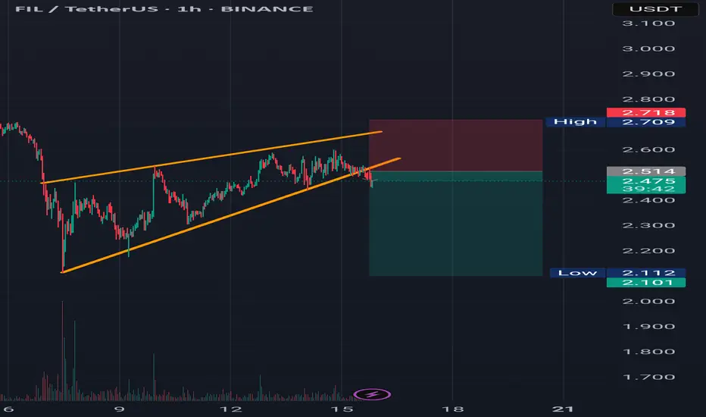The width and height of the screenshot is (706, 417).
Task: Click the 2.900 price axis label
Action: click(x=648, y=74)
